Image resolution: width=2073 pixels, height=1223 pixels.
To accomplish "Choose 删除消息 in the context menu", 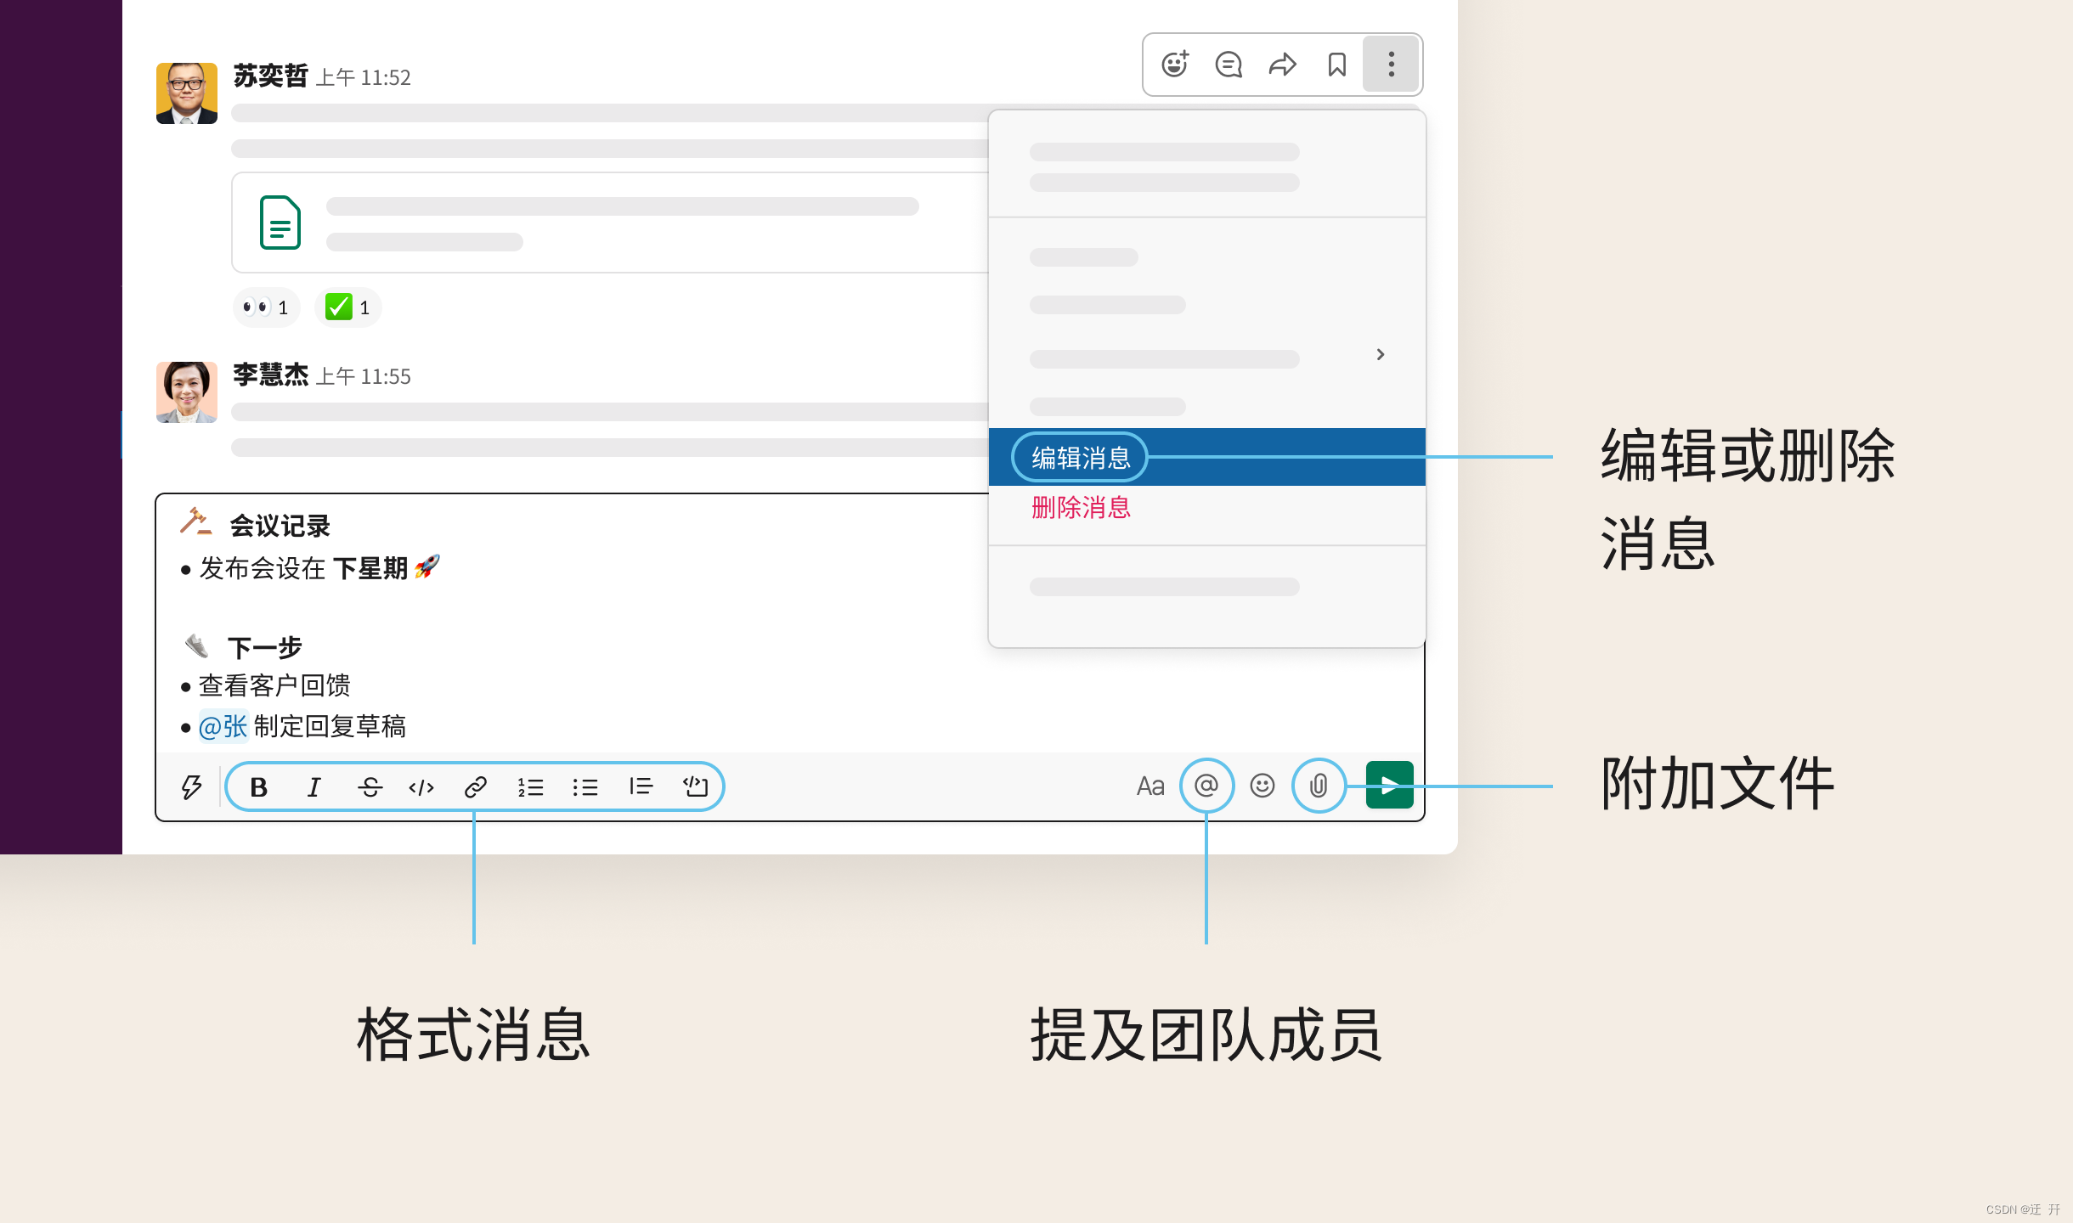I will tap(1081, 508).
